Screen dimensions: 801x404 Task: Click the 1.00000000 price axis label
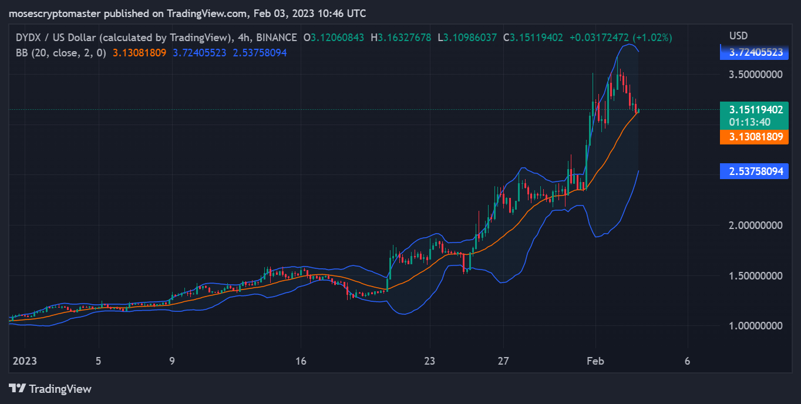(756, 326)
